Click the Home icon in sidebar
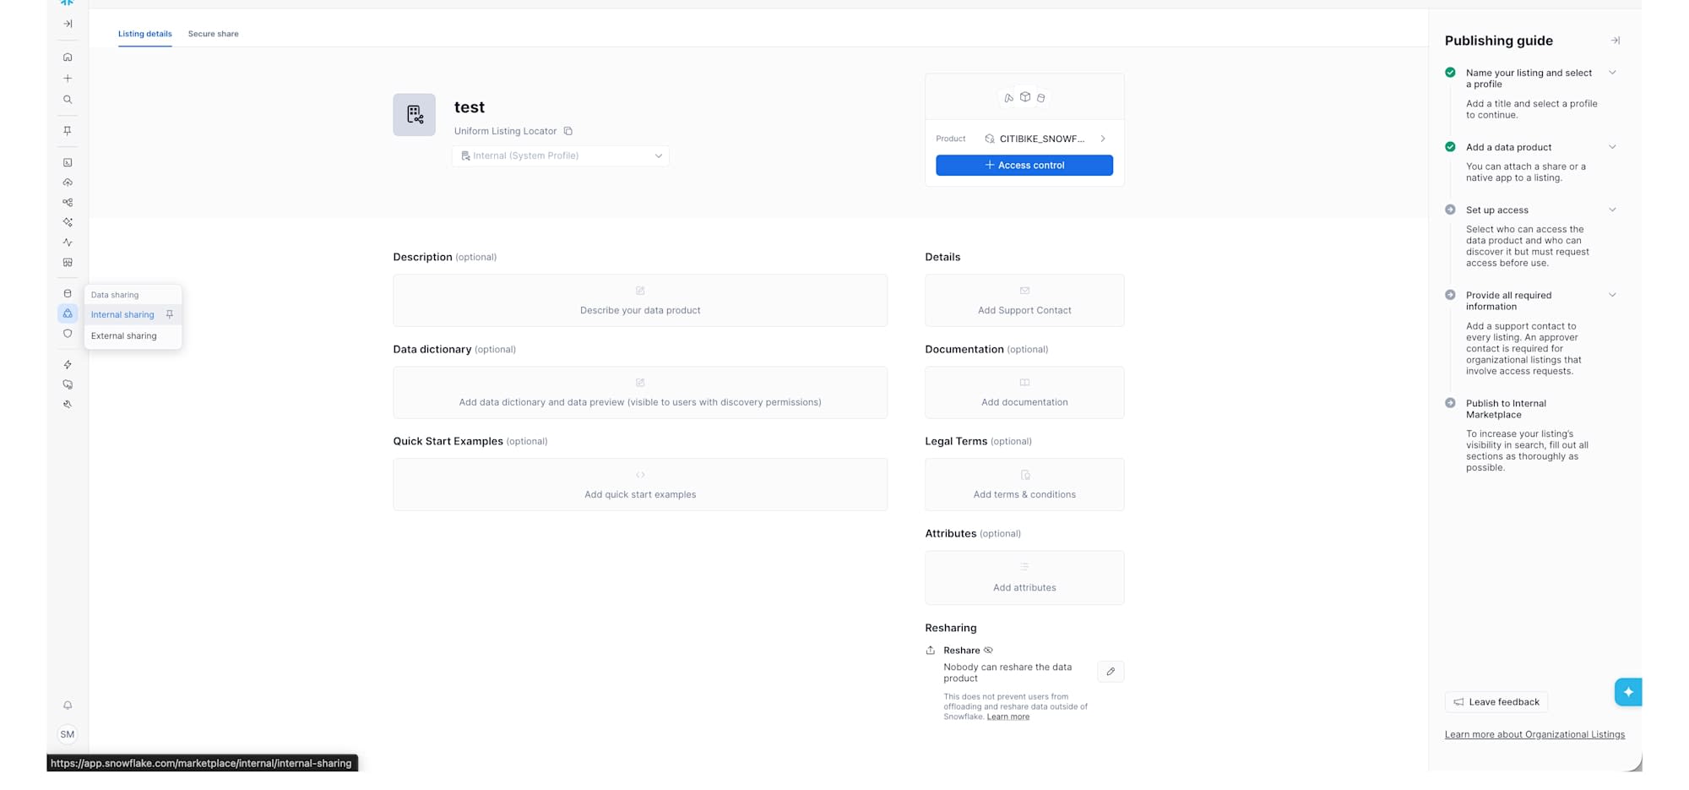This screenshot has height=790, width=1689. tap(68, 57)
